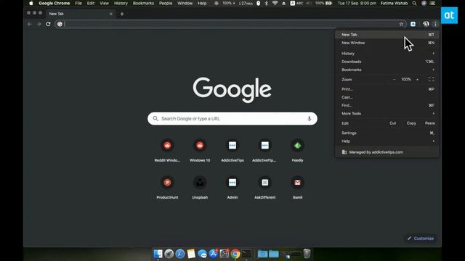Click Spotlight search icon in menu bar

click(x=414, y=3)
